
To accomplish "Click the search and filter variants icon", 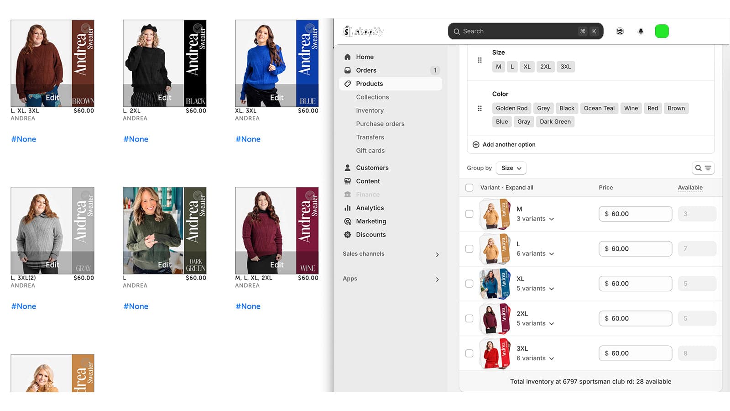I will [x=703, y=168].
